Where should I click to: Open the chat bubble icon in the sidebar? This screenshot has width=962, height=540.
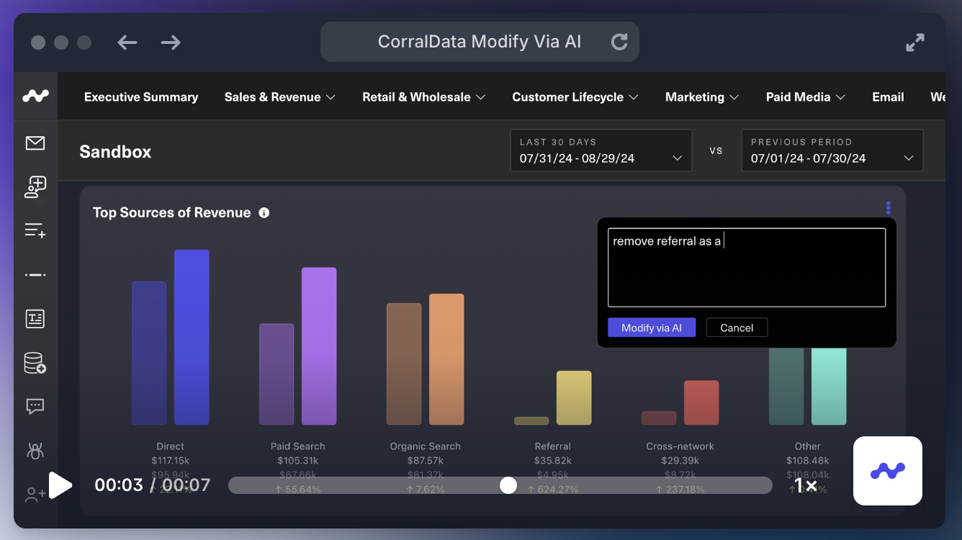coord(35,407)
